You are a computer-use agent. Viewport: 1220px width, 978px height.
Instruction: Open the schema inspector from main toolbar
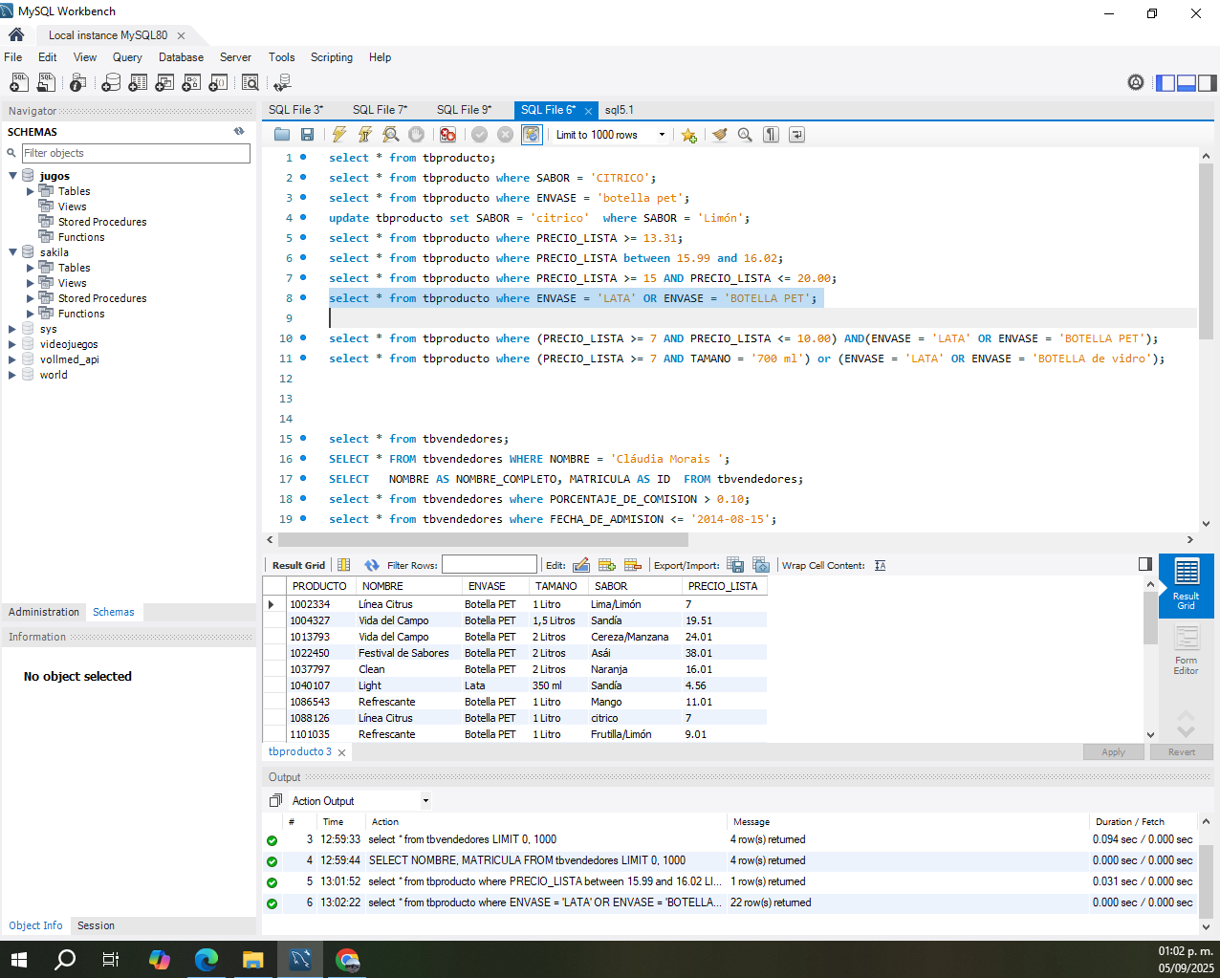78,83
